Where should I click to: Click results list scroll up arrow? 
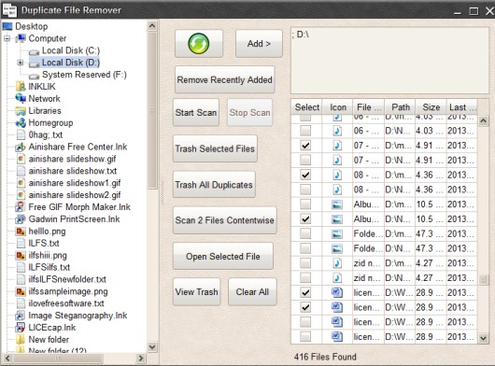pos(483,120)
